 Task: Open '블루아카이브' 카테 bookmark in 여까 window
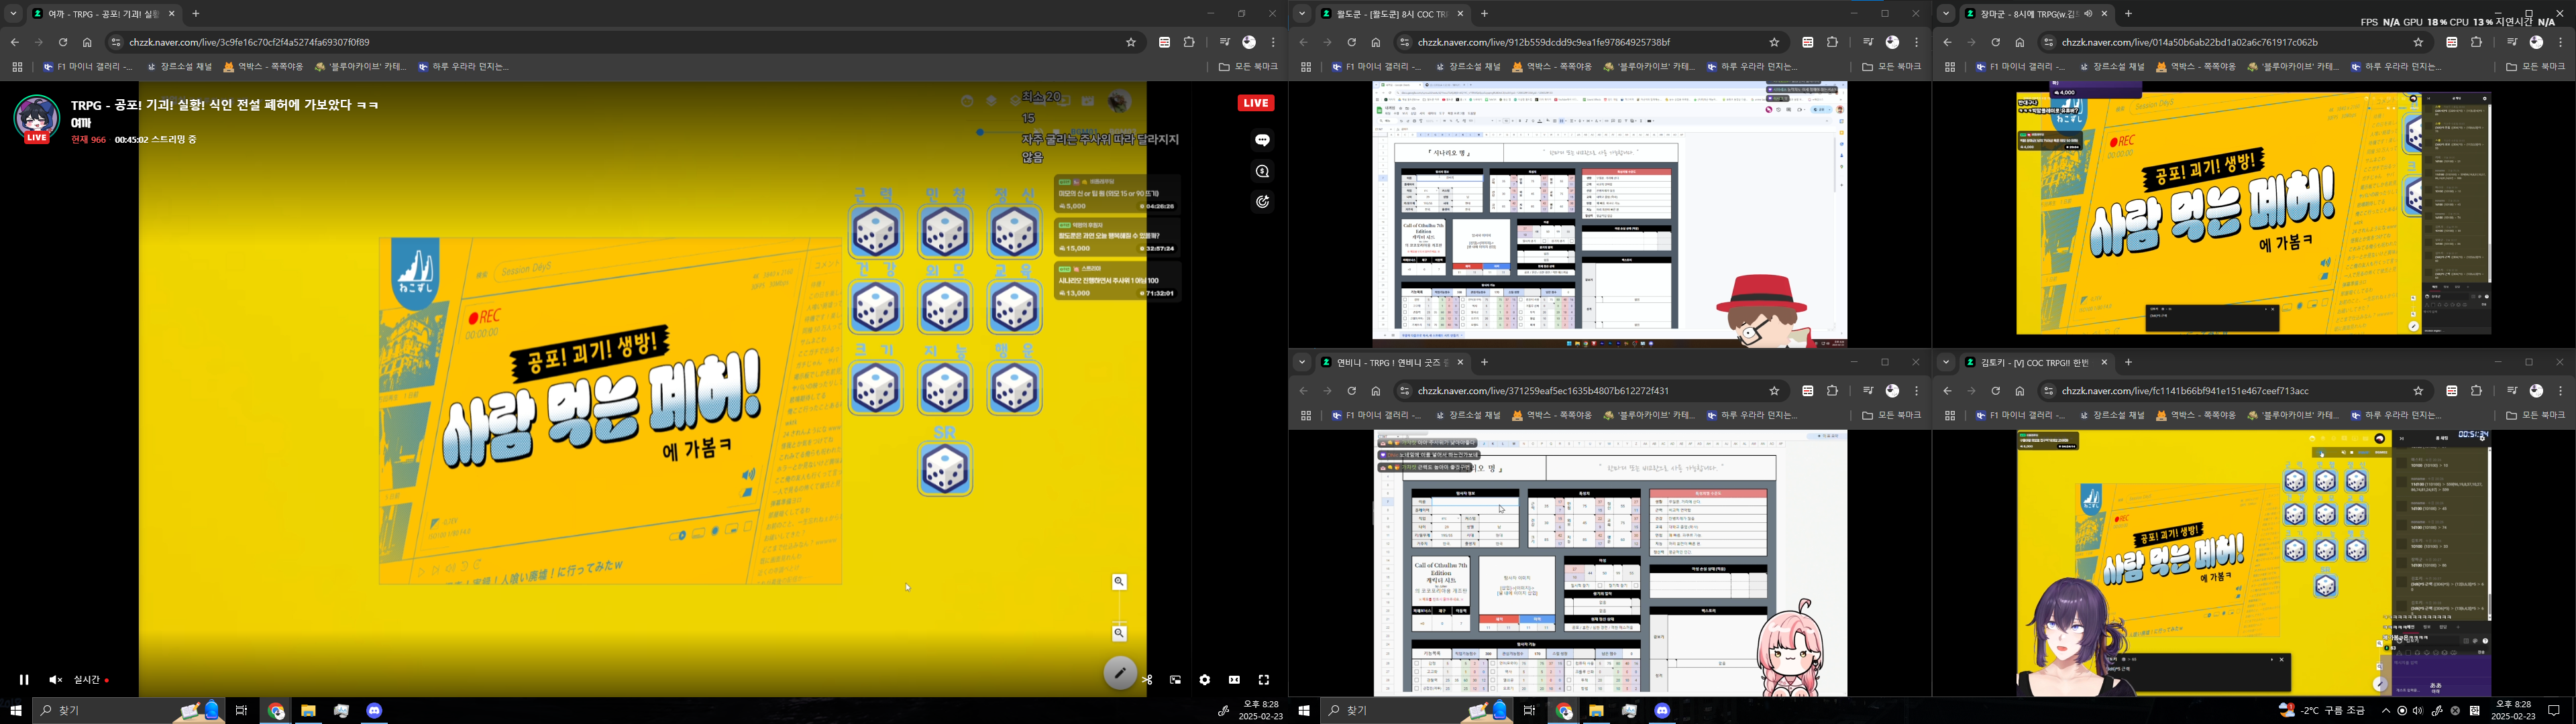360,67
